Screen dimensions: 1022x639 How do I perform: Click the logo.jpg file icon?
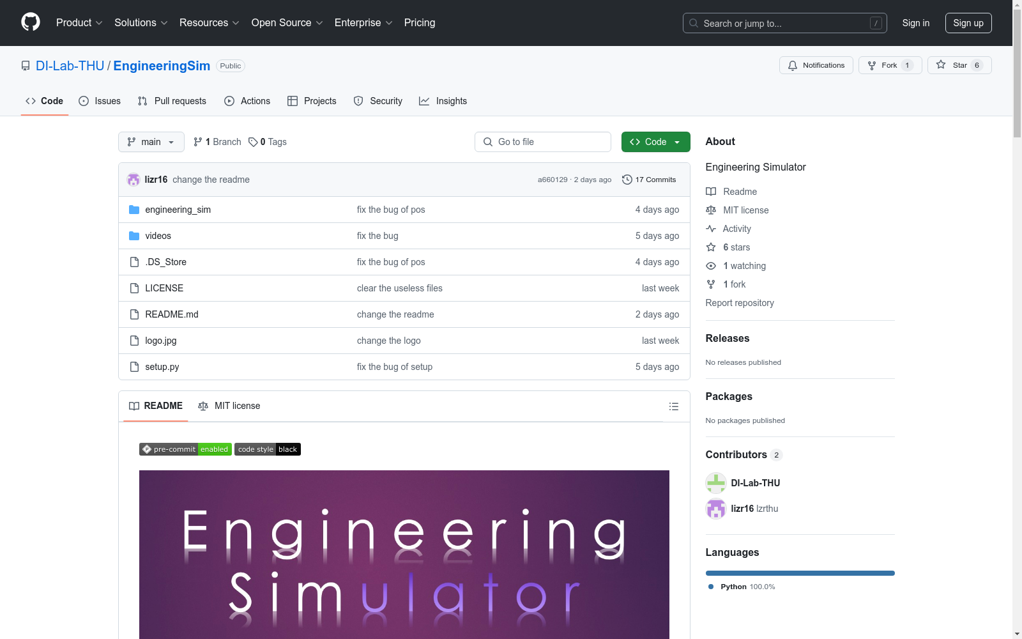(134, 341)
